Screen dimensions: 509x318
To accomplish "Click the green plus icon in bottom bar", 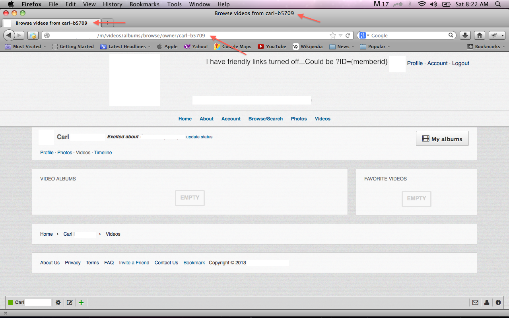I will point(81,302).
